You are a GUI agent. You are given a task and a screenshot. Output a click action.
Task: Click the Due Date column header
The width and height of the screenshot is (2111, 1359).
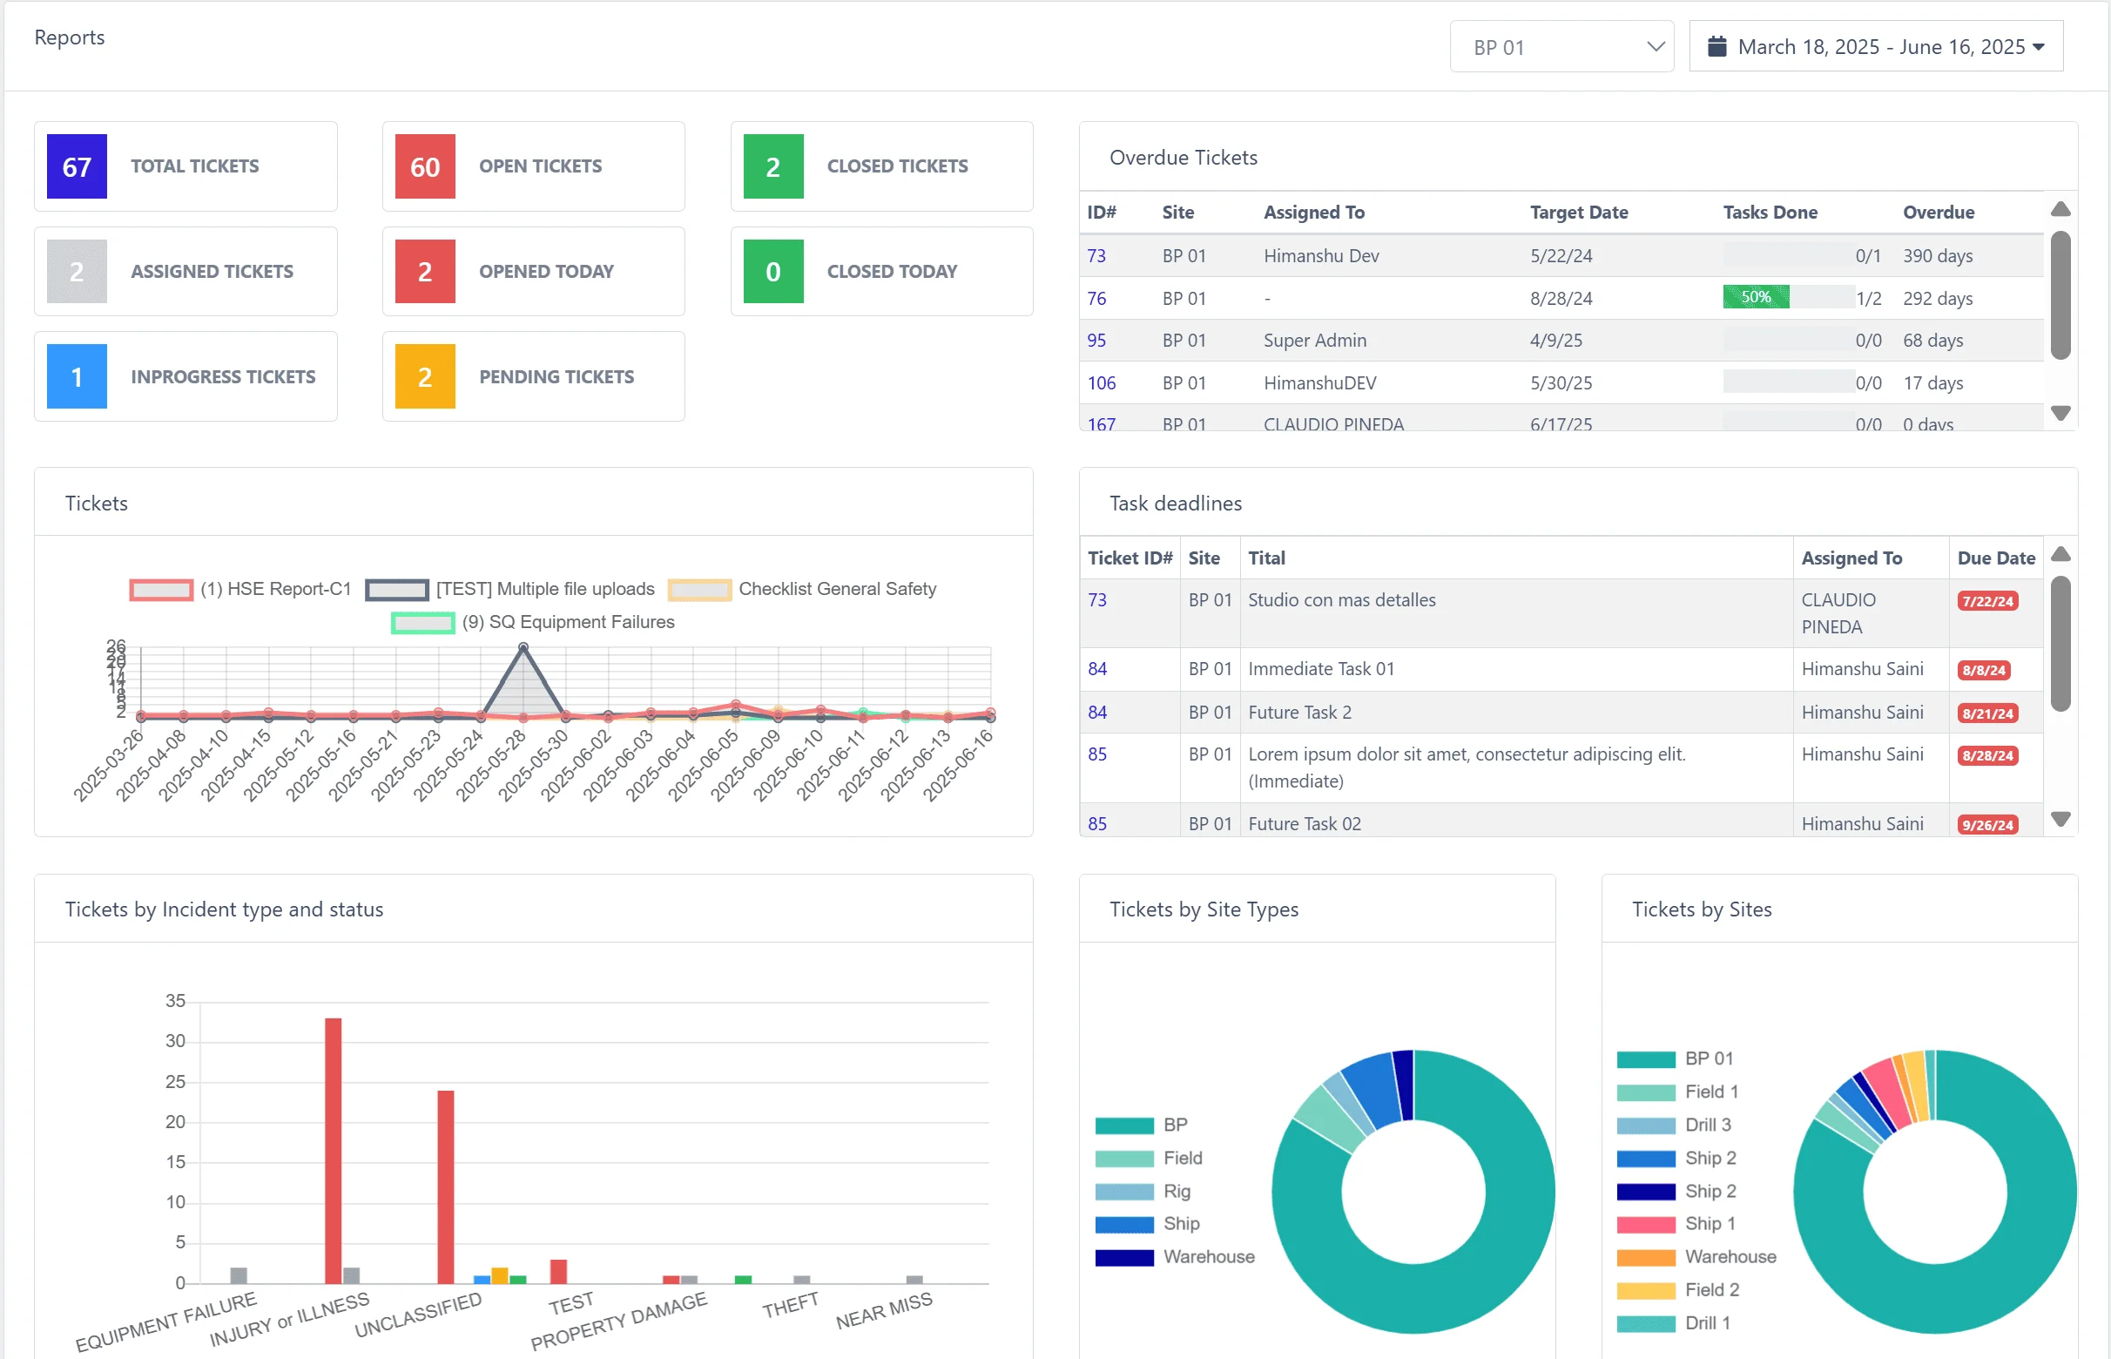coord(1995,558)
